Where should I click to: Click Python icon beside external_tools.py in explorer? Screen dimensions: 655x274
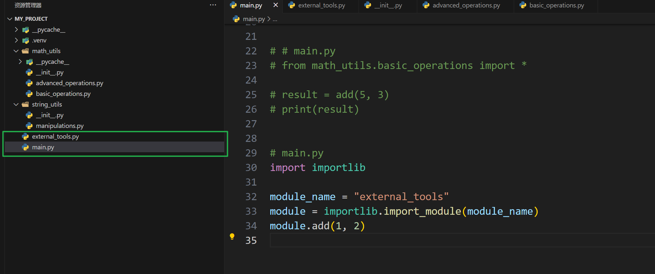point(25,136)
